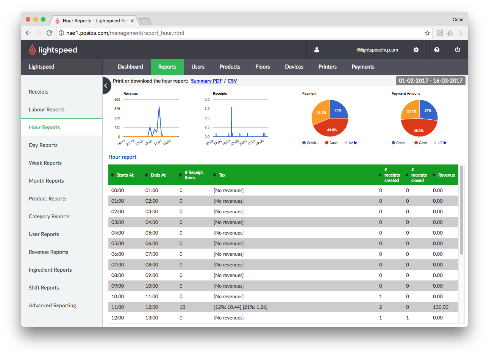Click the user profile icon

[317, 50]
